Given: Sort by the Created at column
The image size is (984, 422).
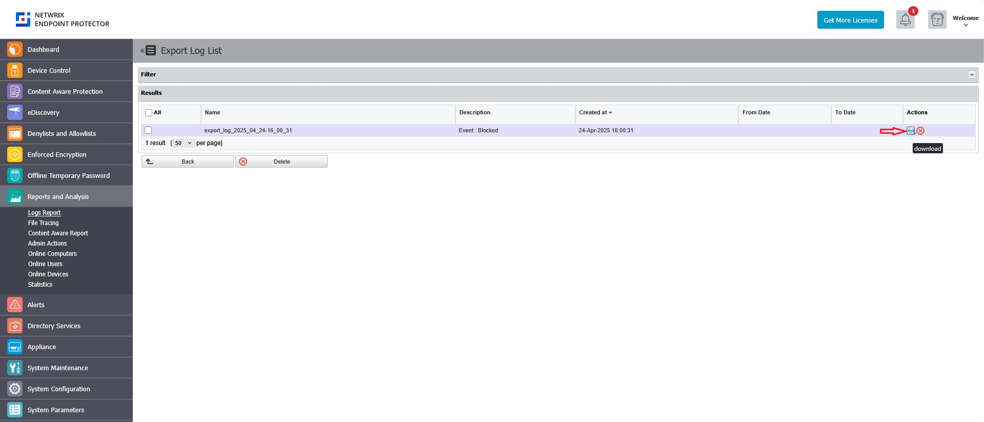Looking at the screenshot, I should [595, 112].
